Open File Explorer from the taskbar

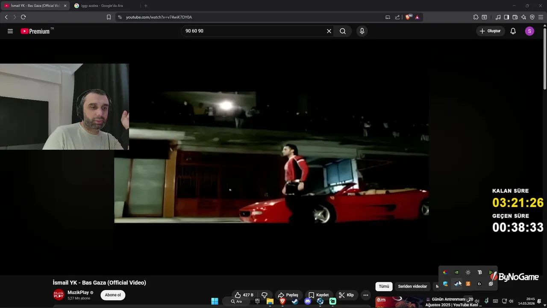pos(270,301)
